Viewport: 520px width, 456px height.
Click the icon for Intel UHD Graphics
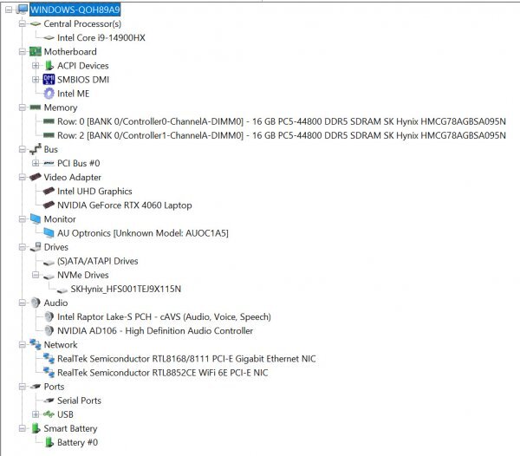[x=49, y=191]
